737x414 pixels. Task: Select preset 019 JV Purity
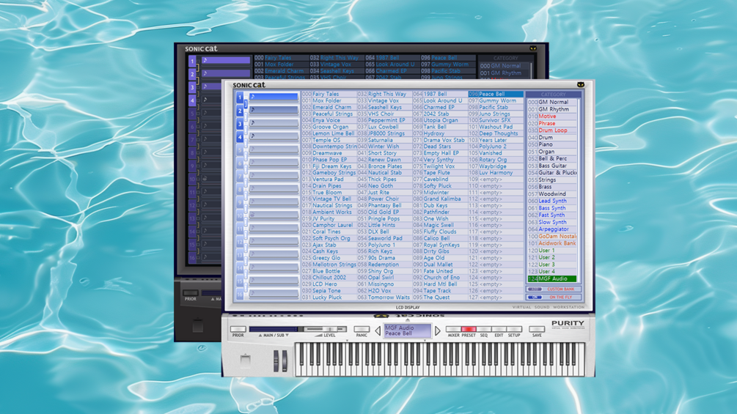[329, 219]
